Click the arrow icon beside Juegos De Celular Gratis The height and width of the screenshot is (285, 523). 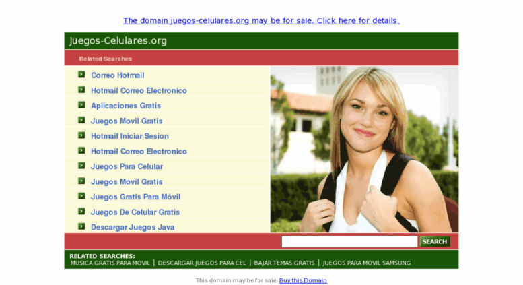pyautogui.click(x=81, y=212)
